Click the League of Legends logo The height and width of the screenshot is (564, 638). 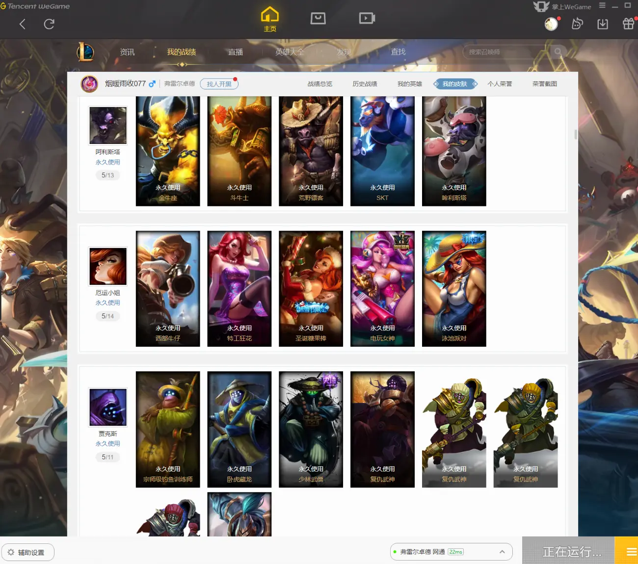(85, 52)
